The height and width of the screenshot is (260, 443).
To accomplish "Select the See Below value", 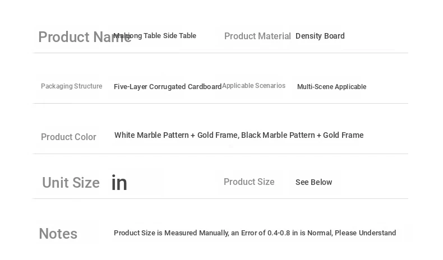I will [x=313, y=182].
